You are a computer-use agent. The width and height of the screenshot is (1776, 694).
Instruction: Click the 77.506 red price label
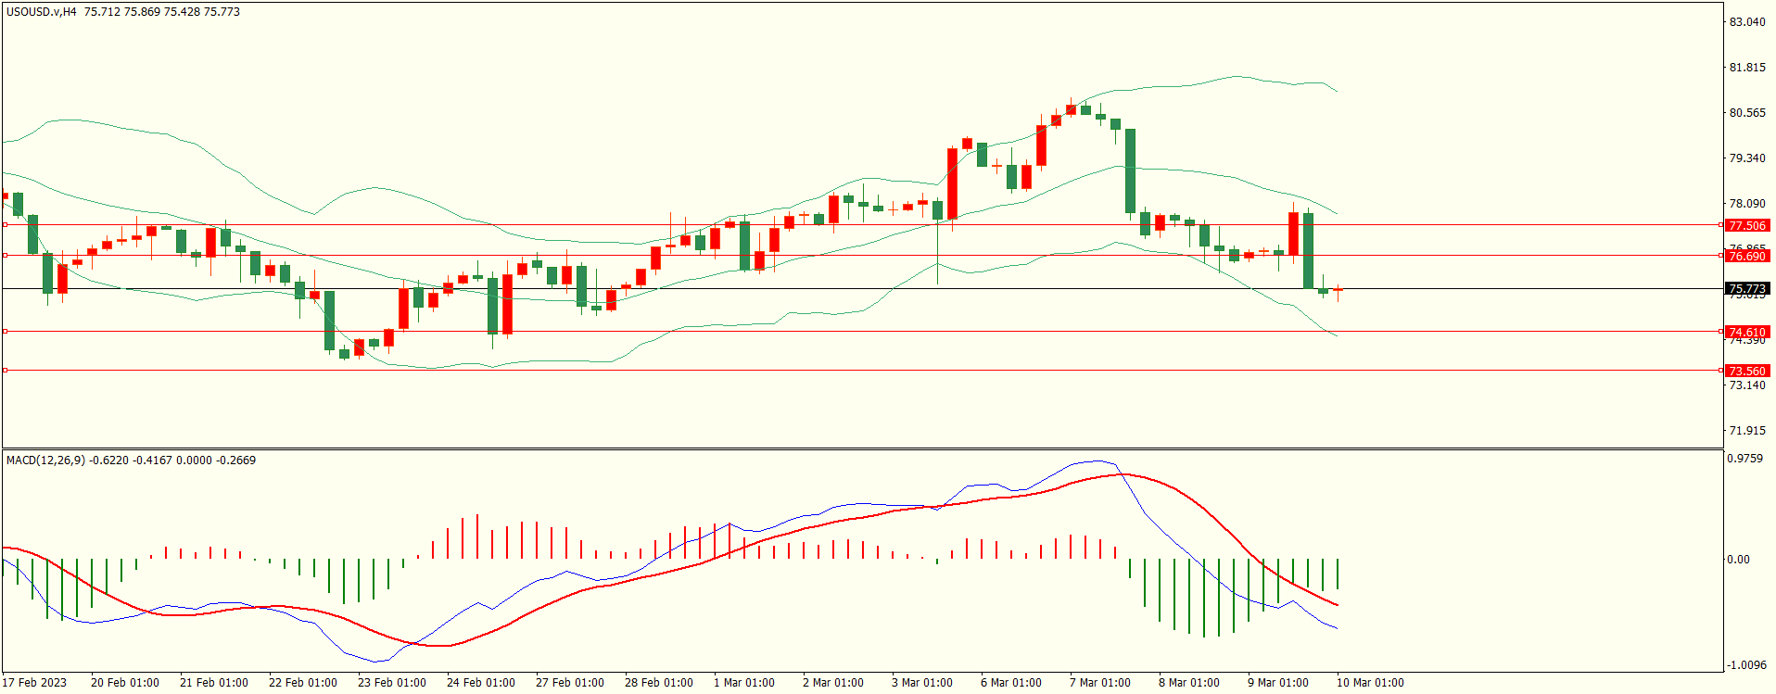1747,225
